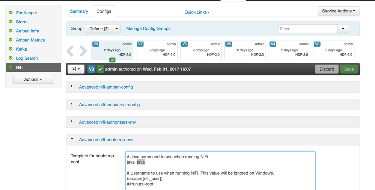Click the ZooKeeper green status icon
Screen dimensions: 375x190
11,12
